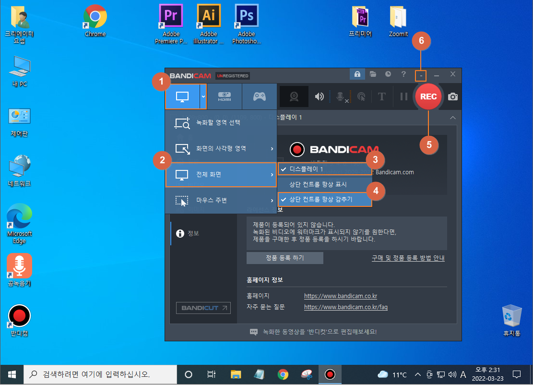The image size is (533, 385).
Task: Open Microsoft Edge desktop shortcut
Action: coord(19,224)
